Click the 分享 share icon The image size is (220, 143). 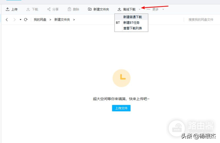[49, 9]
